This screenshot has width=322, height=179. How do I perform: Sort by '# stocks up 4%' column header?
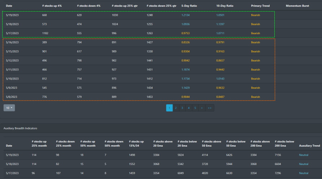[52, 6]
